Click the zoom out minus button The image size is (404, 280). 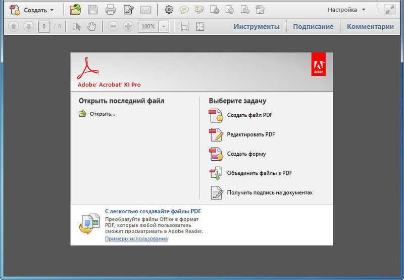pyautogui.click(x=113, y=26)
